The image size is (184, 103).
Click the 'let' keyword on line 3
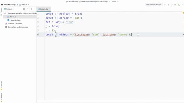pos(48,22)
